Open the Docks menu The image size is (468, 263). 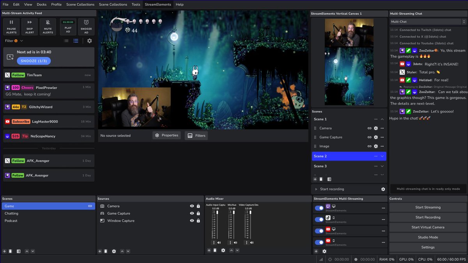pos(41,4)
